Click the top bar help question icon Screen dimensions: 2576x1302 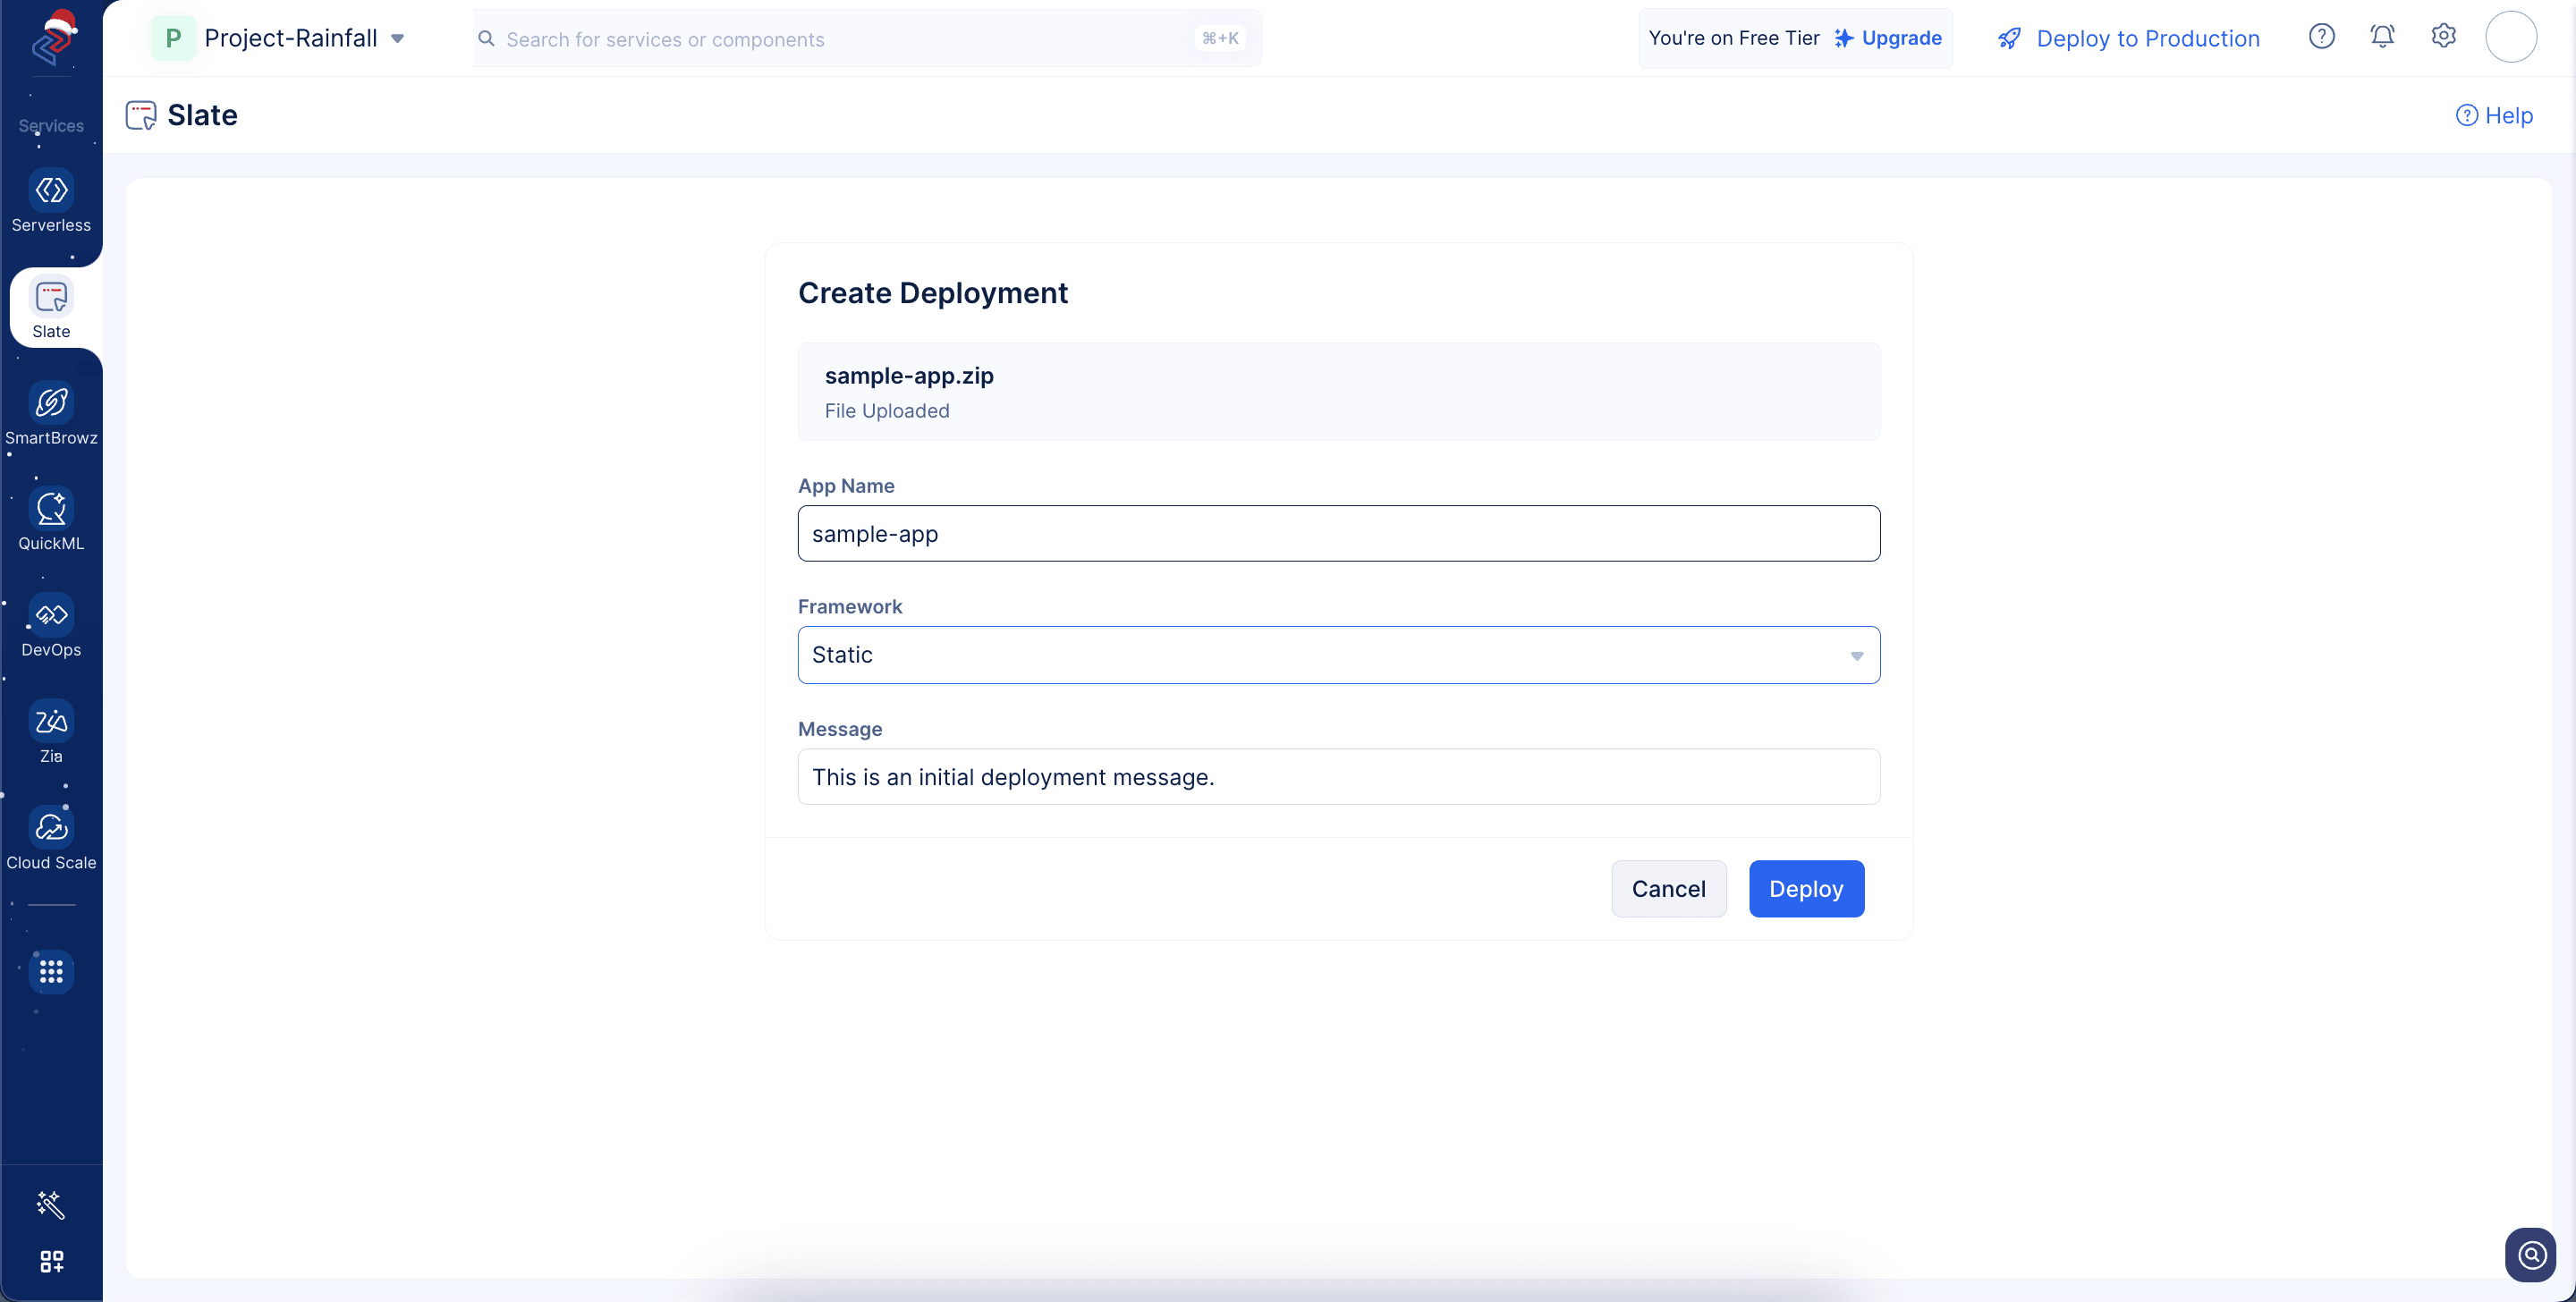click(2321, 37)
